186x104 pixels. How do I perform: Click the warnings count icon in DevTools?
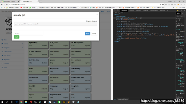click(177, 10)
